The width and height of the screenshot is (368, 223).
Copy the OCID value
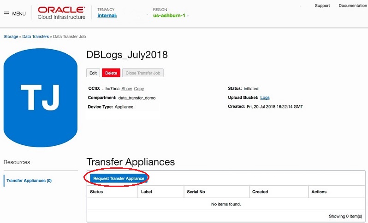139,89
